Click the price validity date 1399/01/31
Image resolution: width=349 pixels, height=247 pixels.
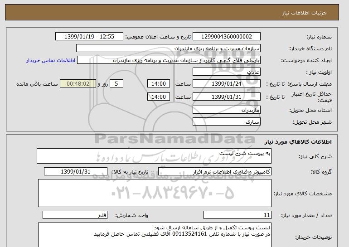(226, 97)
